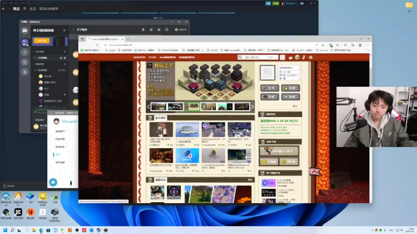Open Kaiheila channel notification bell
417x234 pixels.
point(143,30)
